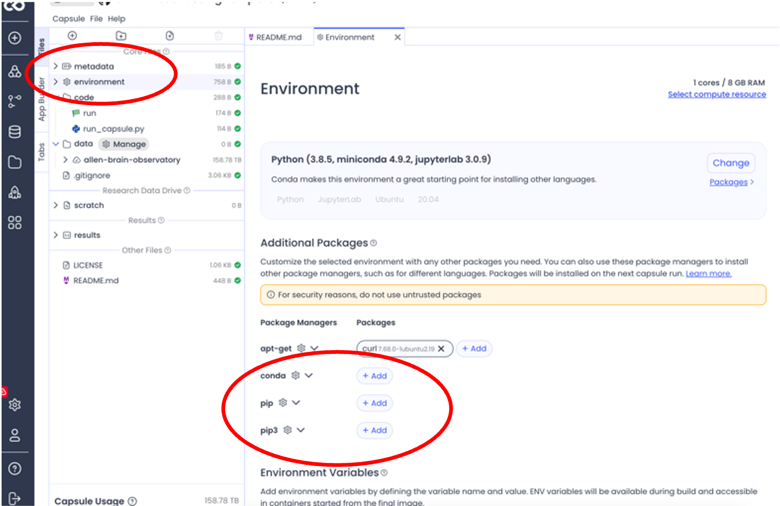The height and width of the screenshot is (506, 780).
Task: Click Add for pip3 packages
Action: click(375, 430)
